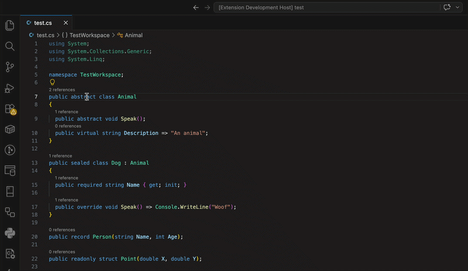The height and width of the screenshot is (271, 468).
Task: Open '0 references' above Description property
Action: (x=68, y=126)
